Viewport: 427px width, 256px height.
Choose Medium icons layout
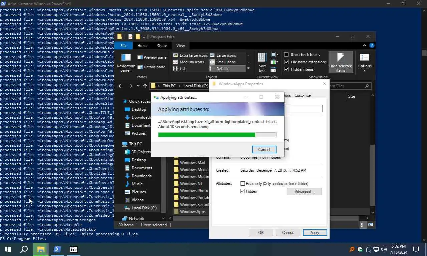pyautogui.click(x=188, y=62)
